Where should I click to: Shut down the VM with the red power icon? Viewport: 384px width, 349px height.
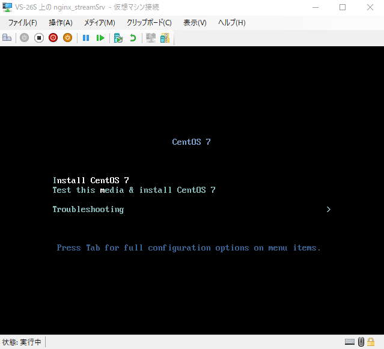tap(53, 38)
